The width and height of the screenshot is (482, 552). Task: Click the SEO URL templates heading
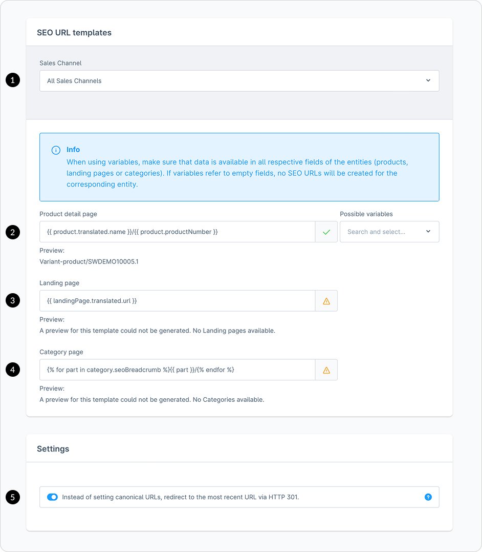coord(74,33)
